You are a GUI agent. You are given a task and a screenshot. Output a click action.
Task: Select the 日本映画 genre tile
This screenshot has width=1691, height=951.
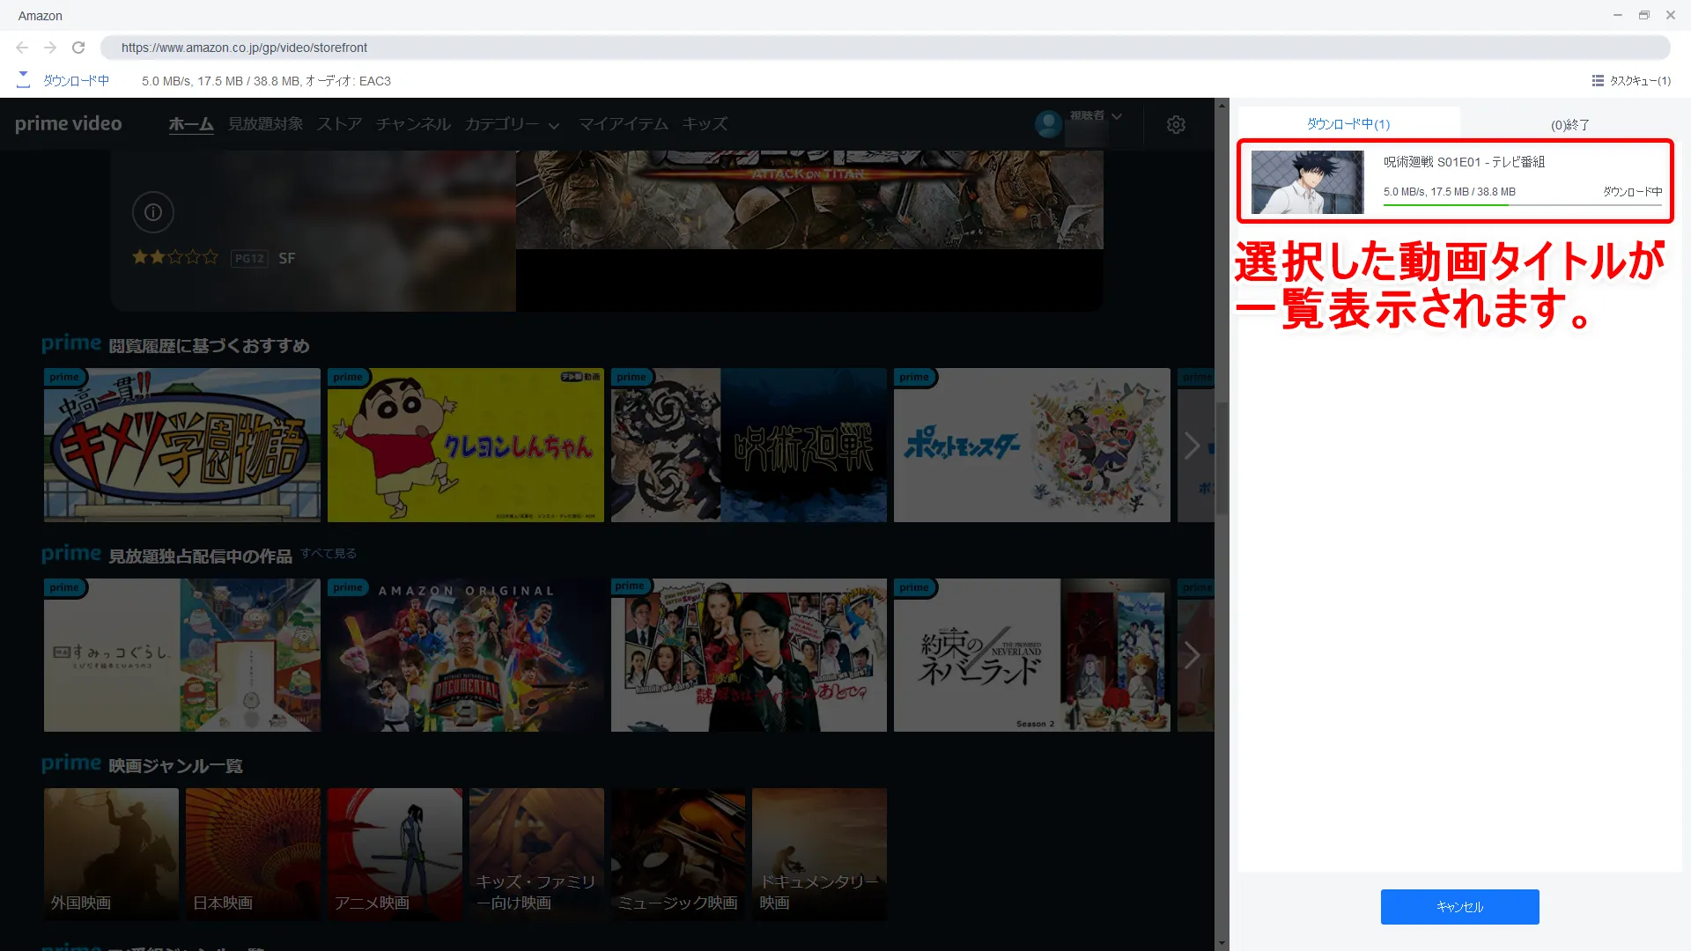tap(253, 854)
